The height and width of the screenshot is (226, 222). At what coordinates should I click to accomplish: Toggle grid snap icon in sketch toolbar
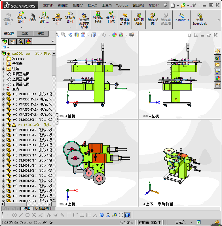[88, 215]
